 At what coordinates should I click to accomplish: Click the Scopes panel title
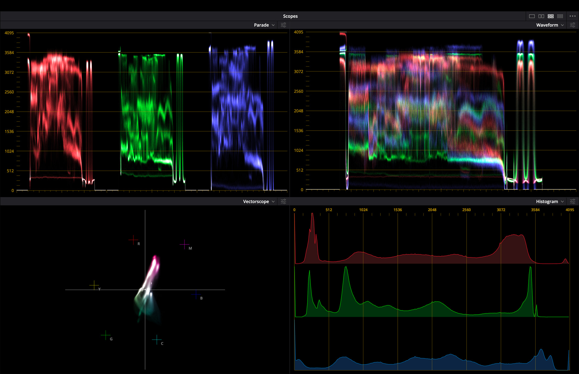click(290, 16)
